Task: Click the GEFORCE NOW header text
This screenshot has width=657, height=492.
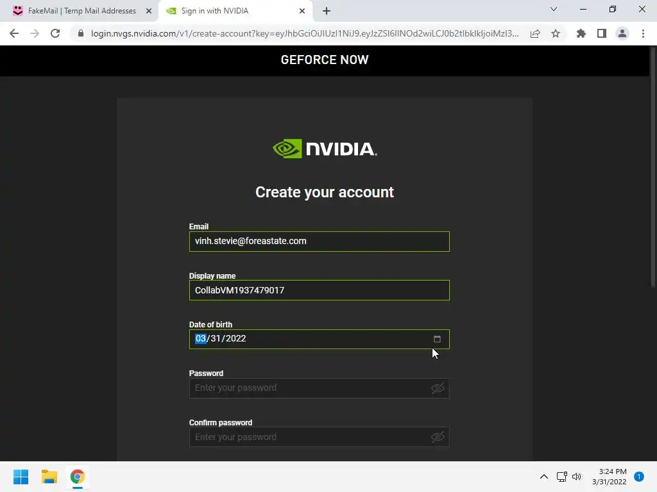Action: point(325,60)
